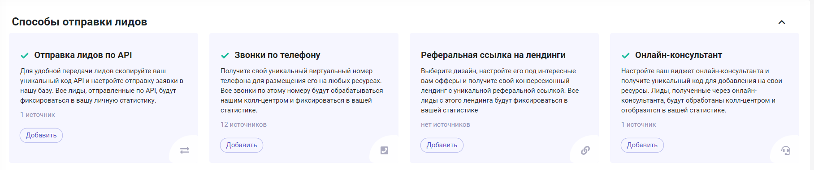Image resolution: width=814 pixels, height=170 pixels.
Task: Open the Звонки по телефону title
Action: [x=277, y=55]
